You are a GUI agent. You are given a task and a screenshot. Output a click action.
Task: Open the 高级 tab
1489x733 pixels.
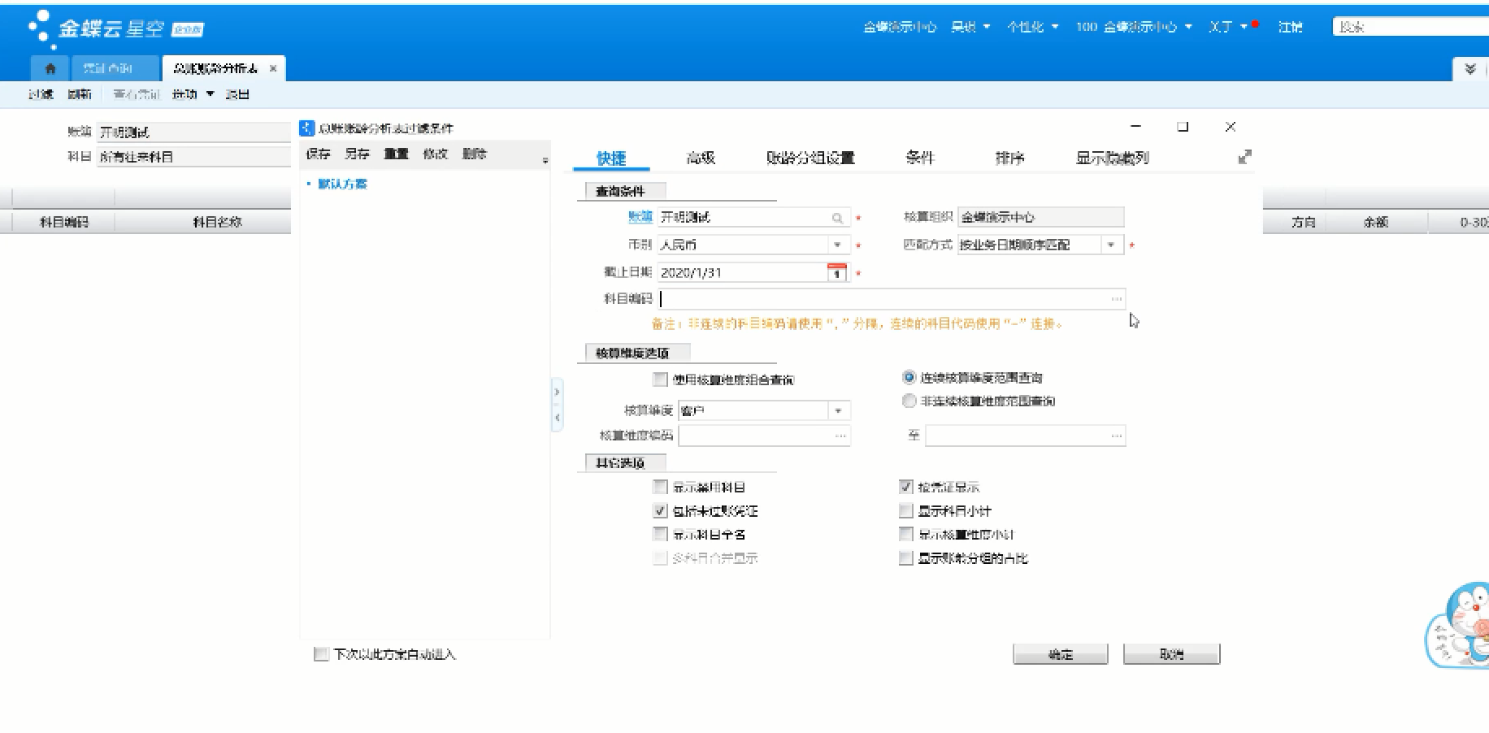click(700, 158)
